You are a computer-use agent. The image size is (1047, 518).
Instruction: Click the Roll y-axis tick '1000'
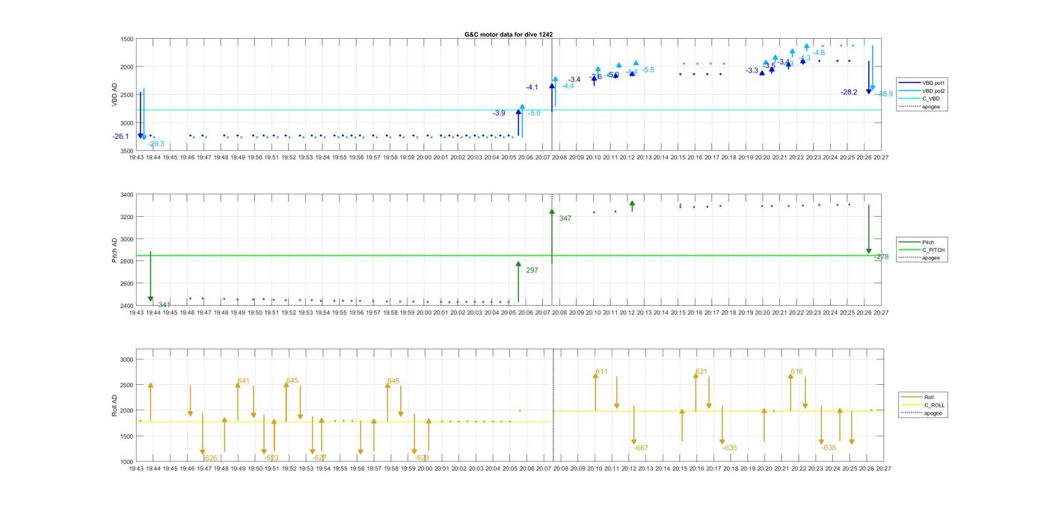pos(126,461)
